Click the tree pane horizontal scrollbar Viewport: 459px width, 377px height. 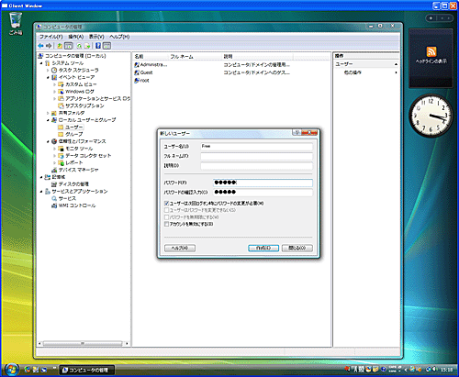[x=83, y=343]
